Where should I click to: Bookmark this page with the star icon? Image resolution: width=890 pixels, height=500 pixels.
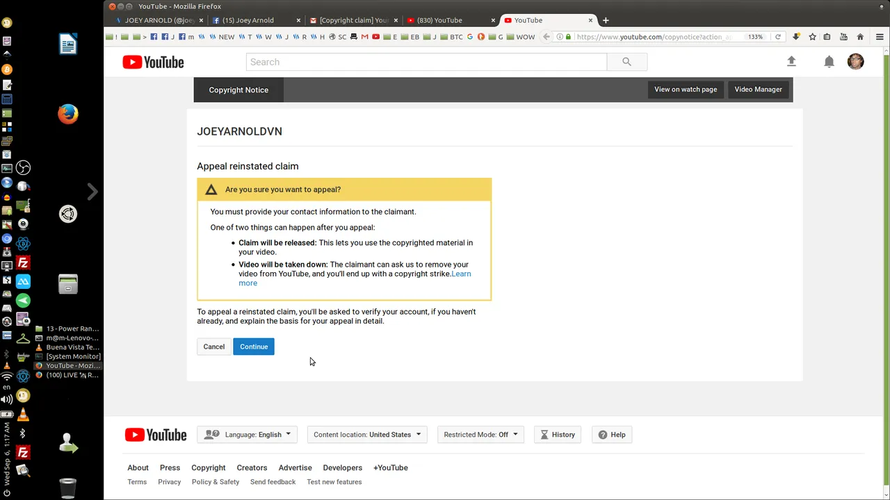[812, 37]
